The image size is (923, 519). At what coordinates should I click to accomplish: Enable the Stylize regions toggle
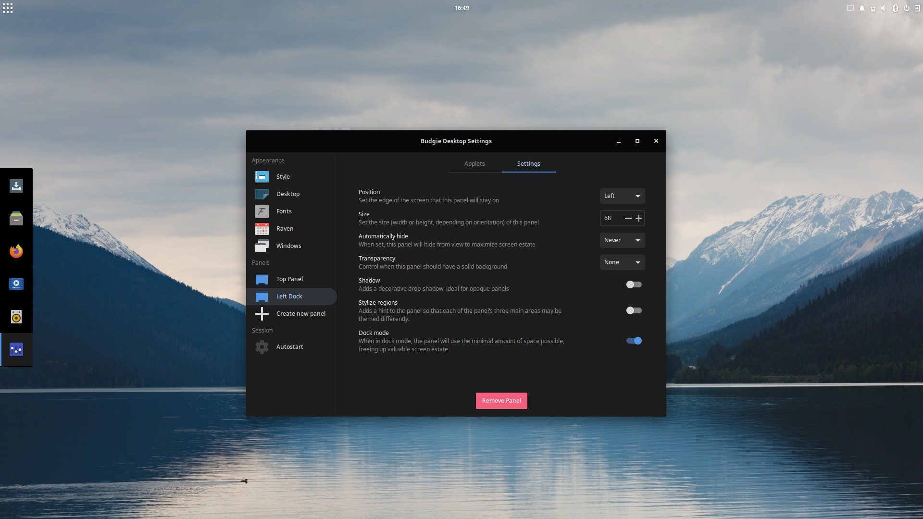633,310
